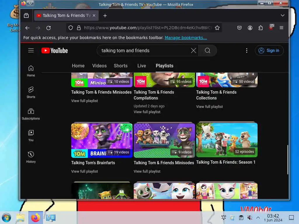The width and height of the screenshot is (299, 224).
Task: Open the Pocket save icon
Action: pos(239,28)
